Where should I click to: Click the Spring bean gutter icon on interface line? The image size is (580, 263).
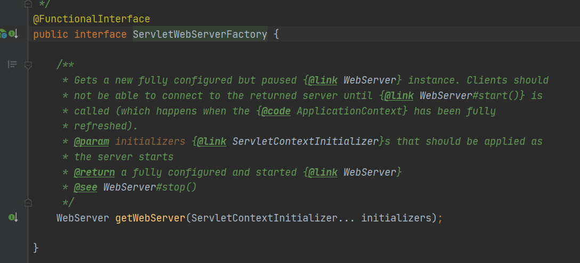click(x=3, y=34)
